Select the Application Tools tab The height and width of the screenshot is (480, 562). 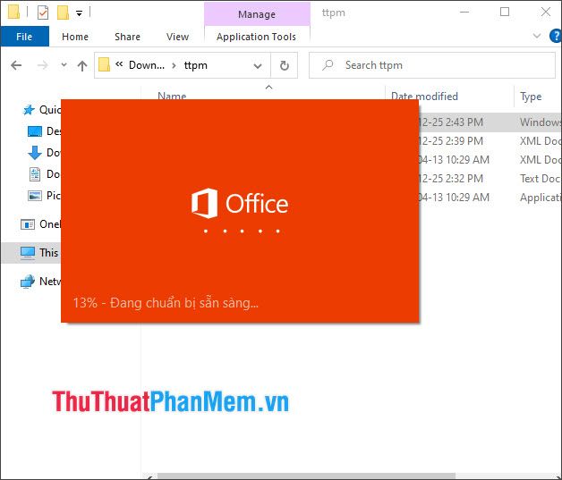[256, 37]
